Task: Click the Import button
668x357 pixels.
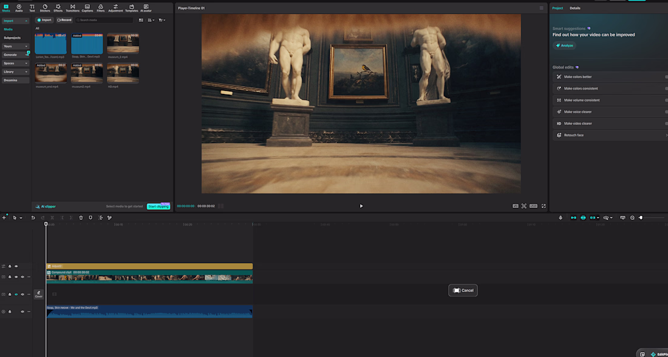Action: click(x=44, y=20)
